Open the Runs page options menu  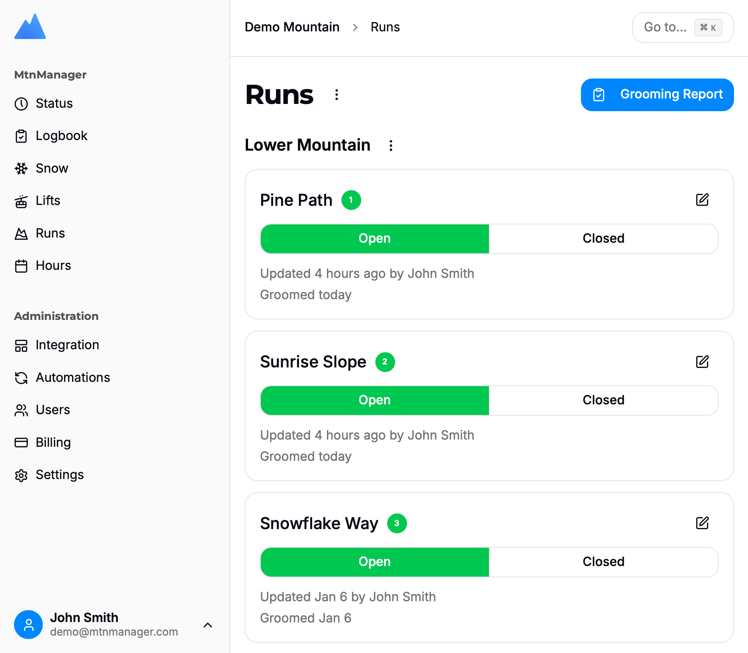click(x=337, y=95)
